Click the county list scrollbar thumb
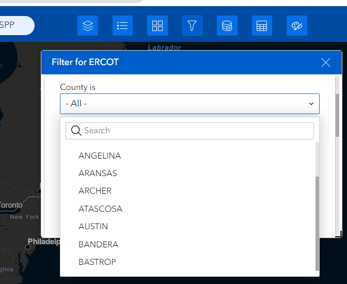347x284 pixels. click(317, 222)
